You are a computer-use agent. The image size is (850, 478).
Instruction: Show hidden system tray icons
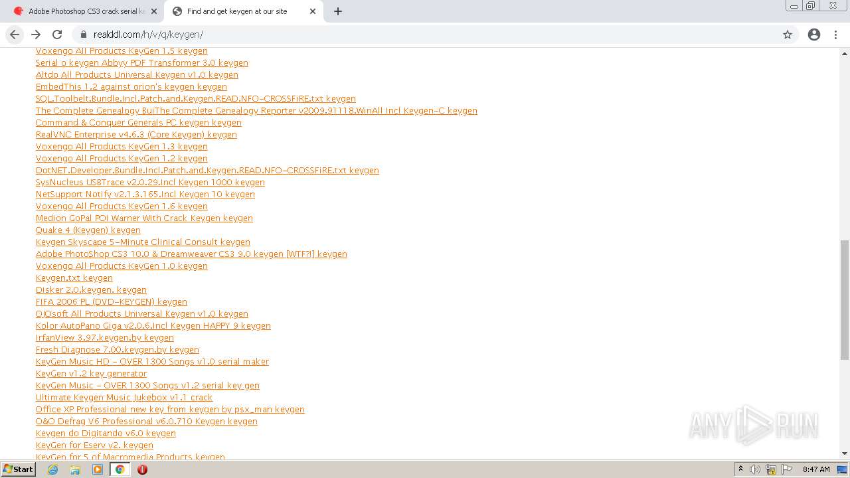tap(740, 469)
